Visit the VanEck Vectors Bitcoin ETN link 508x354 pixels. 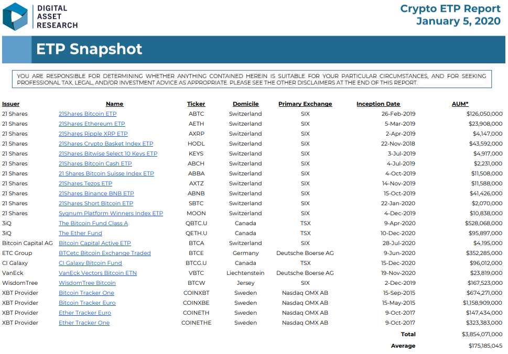pyautogui.click(x=98, y=273)
